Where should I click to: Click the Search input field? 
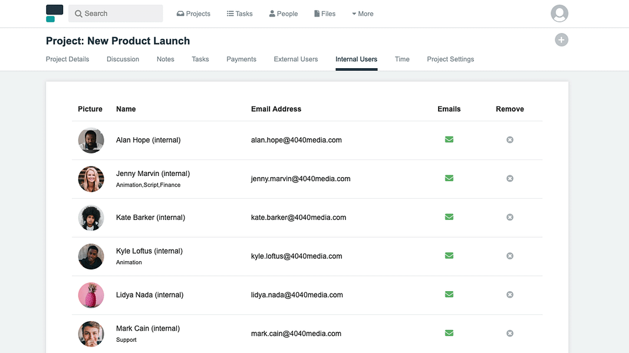(x=116, y=14)
